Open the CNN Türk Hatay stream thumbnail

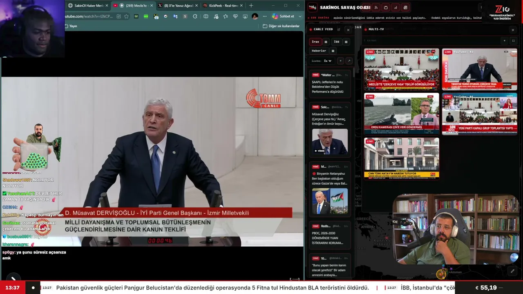point(402,158)
